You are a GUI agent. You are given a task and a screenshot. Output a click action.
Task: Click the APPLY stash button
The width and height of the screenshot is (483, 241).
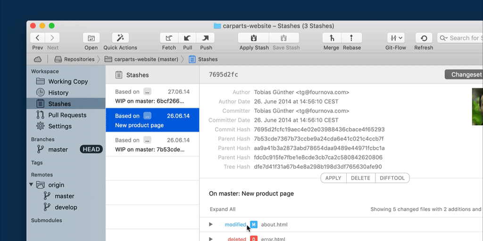(333, 178)
